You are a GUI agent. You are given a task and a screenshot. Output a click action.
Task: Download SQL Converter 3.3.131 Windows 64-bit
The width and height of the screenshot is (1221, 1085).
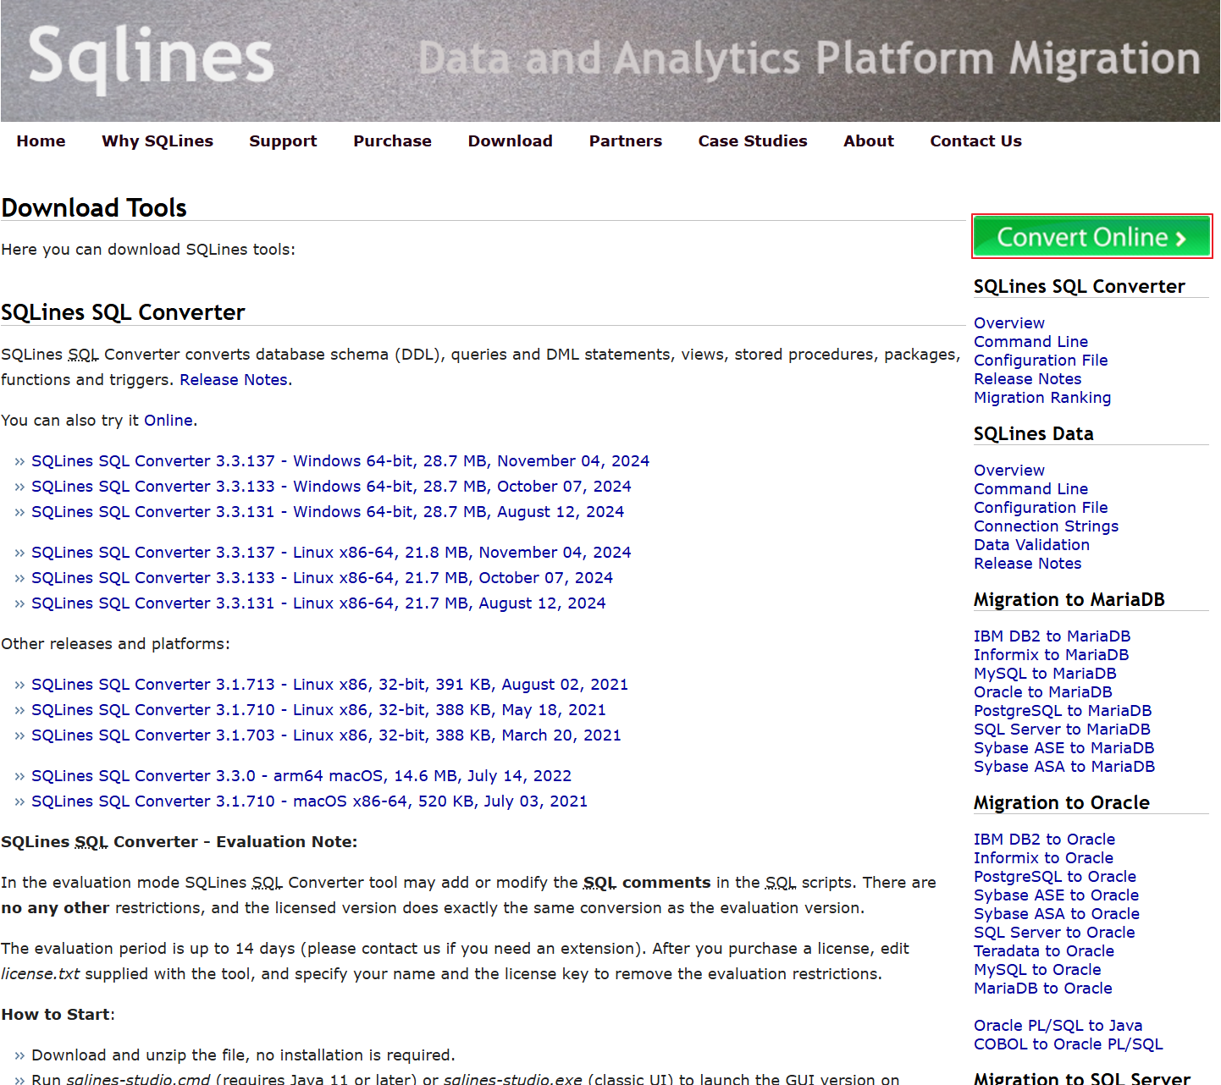(x=328, y=512)
